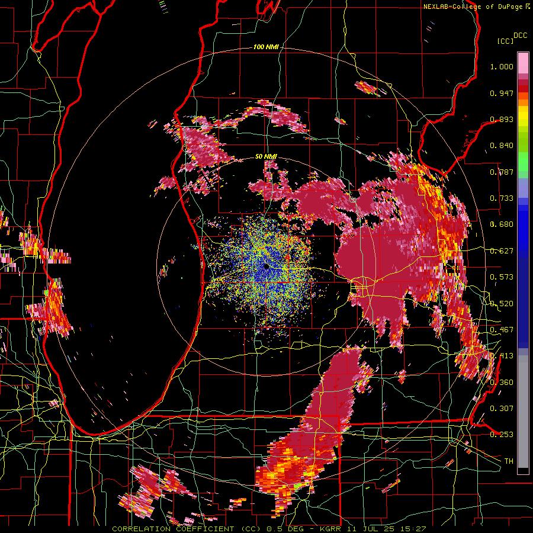Click the Correlation Coefficient caption at the bottom
The image size is (533, 533).
(269, 529)
